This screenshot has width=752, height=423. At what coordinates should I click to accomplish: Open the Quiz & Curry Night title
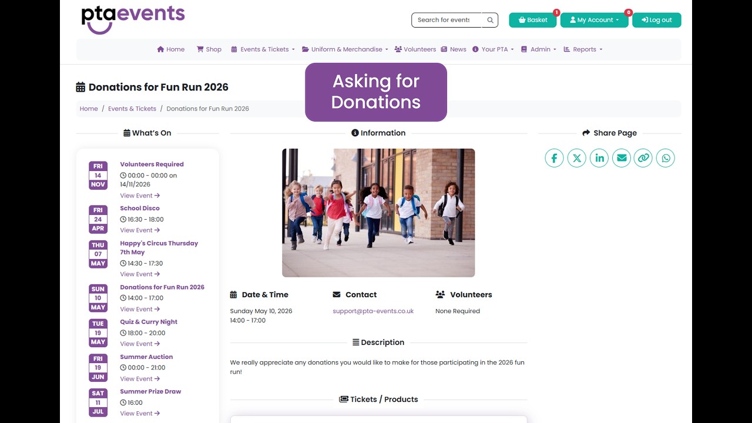[x=149, y=322]
